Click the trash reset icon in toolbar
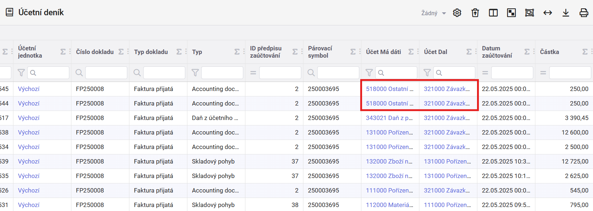This screenshot has height=211, width=593. pos(475,13)
